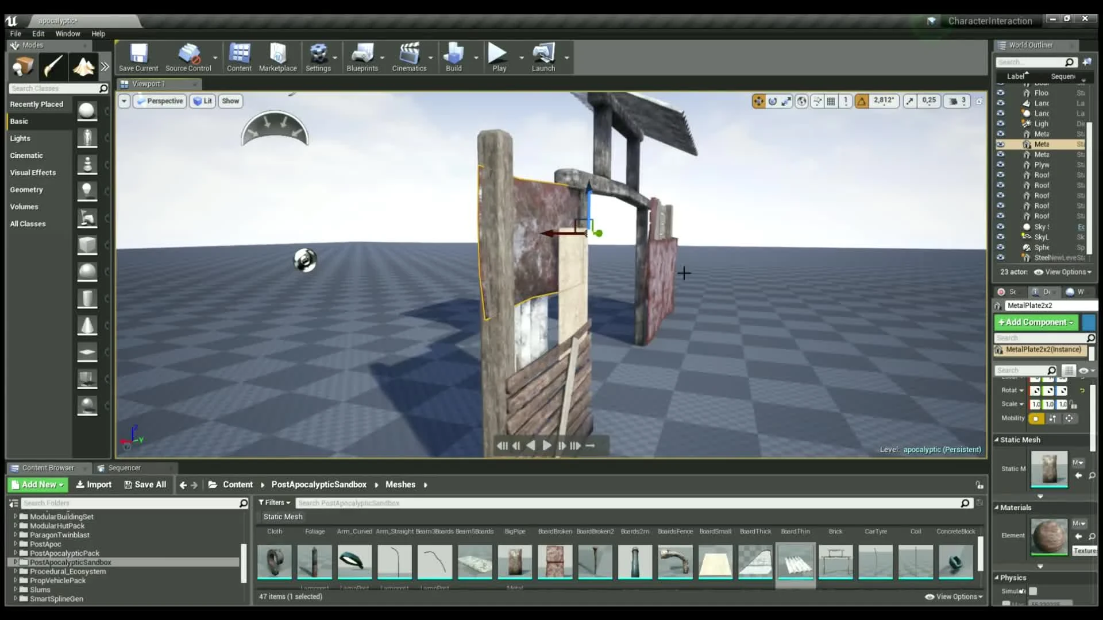This screenshot has width=1103, height=620.
Task: Open the Filters dropdown
Action: (275, 503)
